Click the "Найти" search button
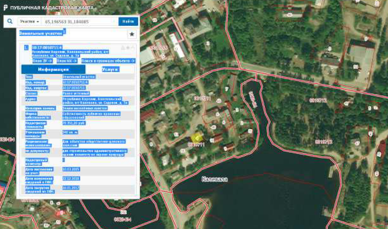Viewport: 388px width, 229px height. coord(128,22)
